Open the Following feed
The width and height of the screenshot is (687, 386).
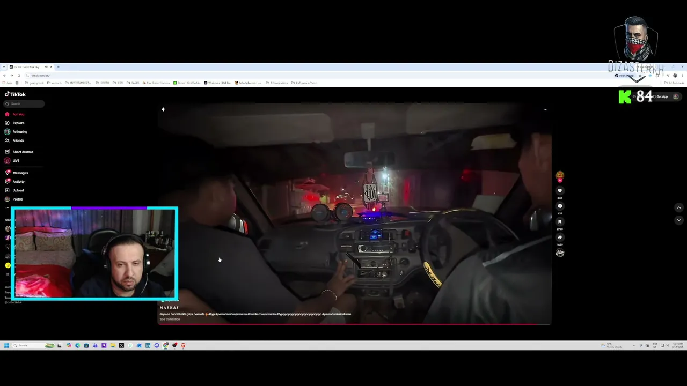pos(16,132)
